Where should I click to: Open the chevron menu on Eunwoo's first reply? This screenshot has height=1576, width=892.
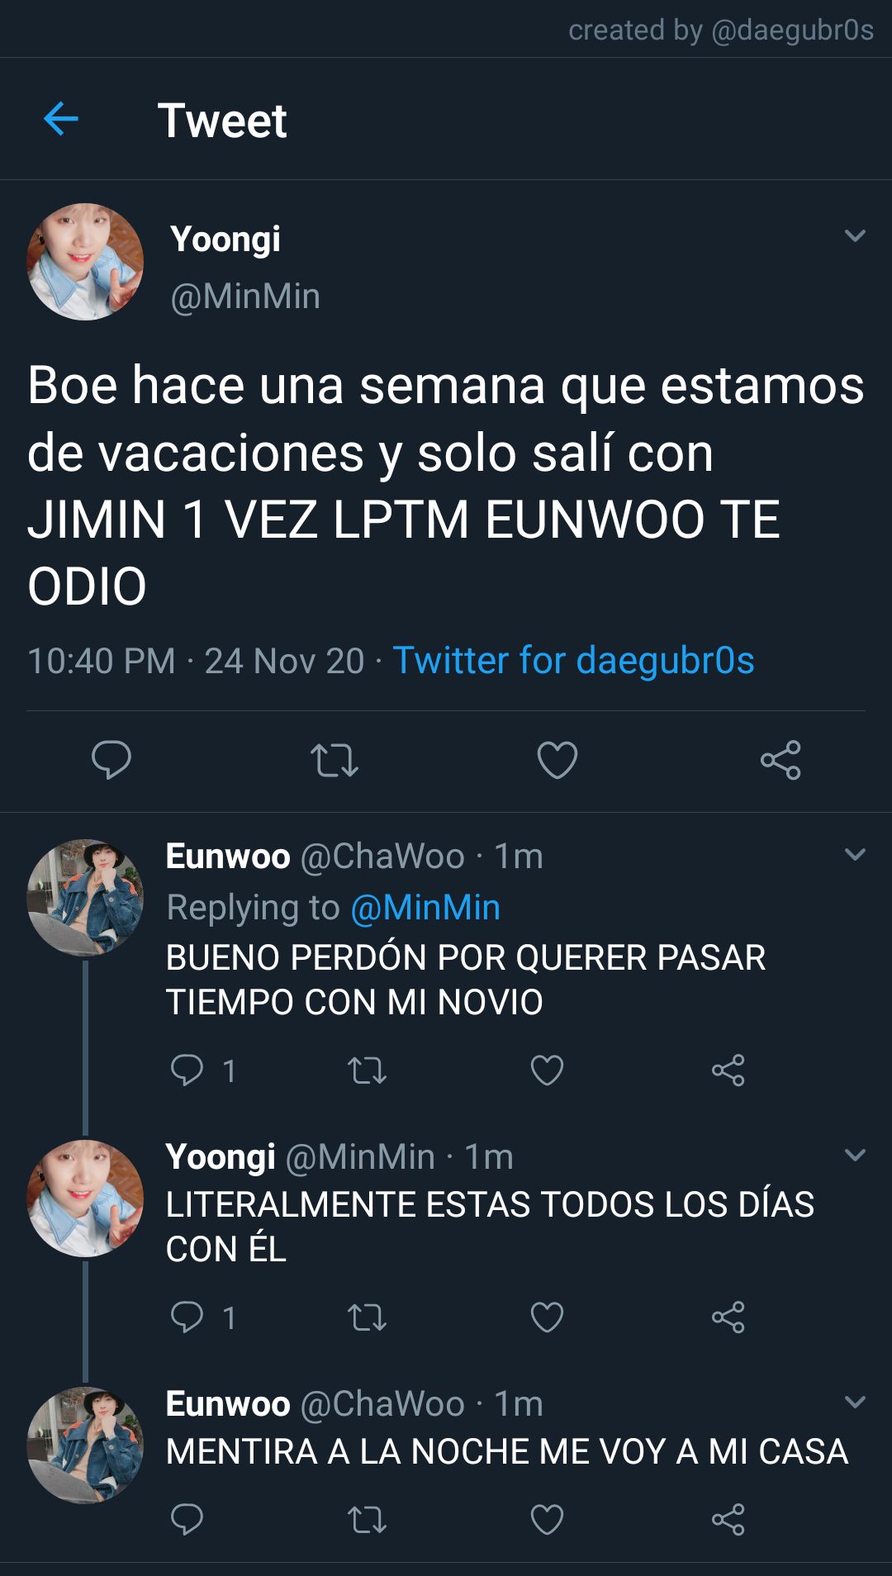[x=855, y=854]
